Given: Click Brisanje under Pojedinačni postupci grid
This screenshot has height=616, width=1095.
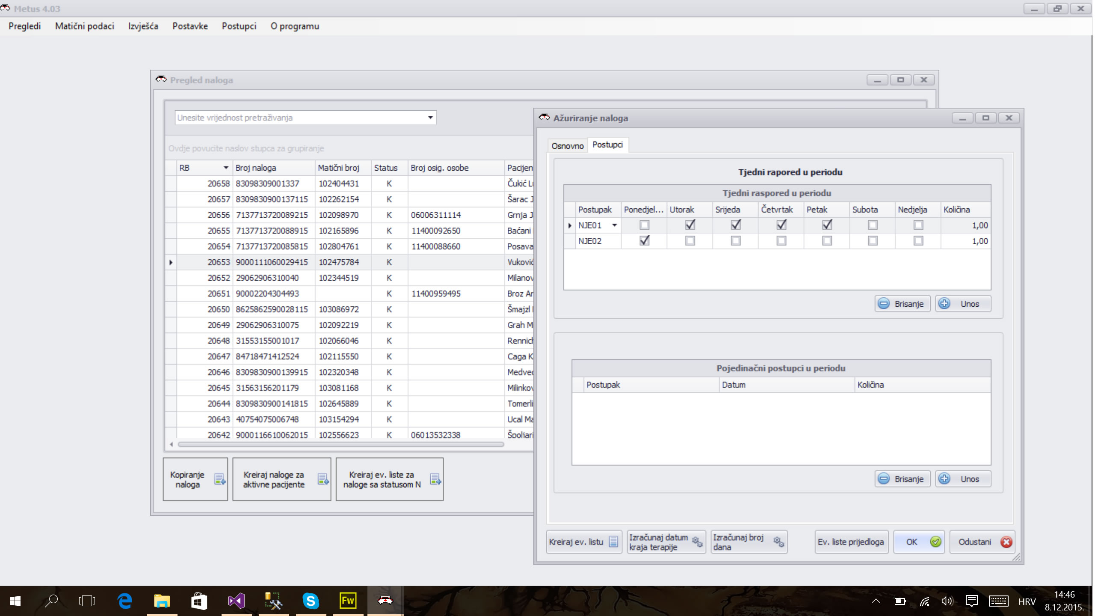Looking at the screenshot, I should click(x=903, y=479).
